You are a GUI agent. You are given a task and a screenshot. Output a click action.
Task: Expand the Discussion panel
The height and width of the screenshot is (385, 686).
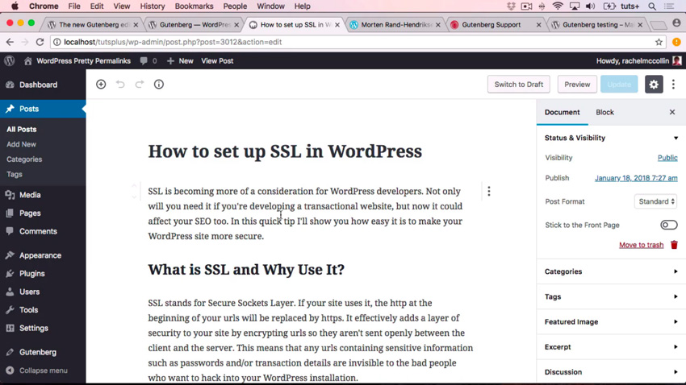point(611,372)
